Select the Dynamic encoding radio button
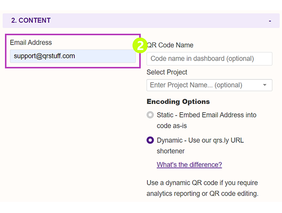Viewport: 282px width, 213px height. point(150,140)
